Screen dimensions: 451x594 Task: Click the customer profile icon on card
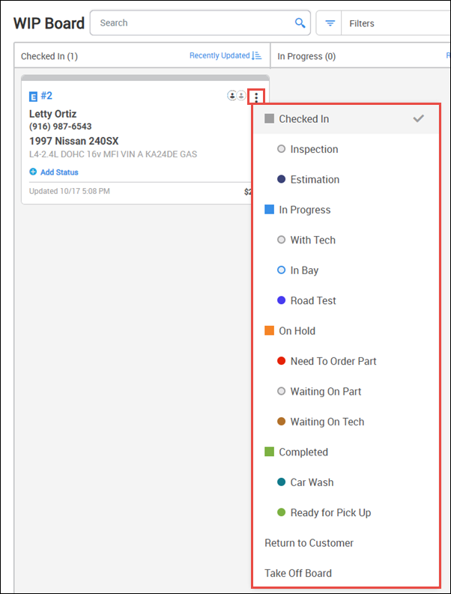pyautogui.click(x=232, y=96)
